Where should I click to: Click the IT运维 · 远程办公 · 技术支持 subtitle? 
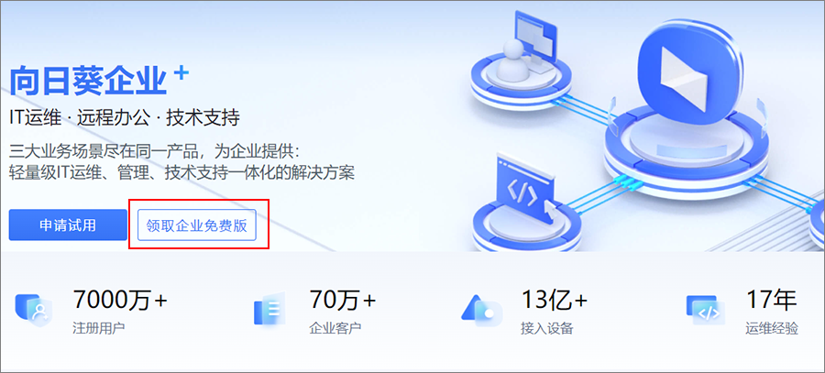[125, 118]
